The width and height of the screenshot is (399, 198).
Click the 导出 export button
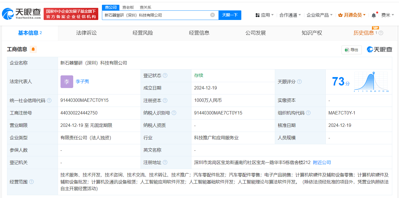352,50
